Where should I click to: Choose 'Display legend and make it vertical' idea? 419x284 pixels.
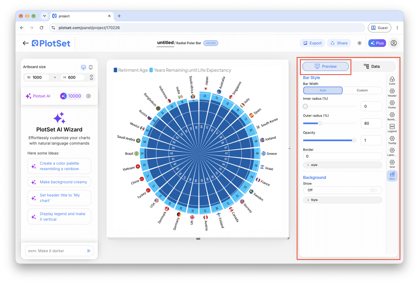coord(59,217)
